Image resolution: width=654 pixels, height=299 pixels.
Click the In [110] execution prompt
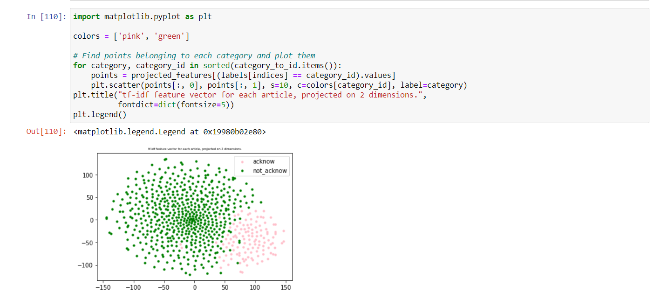pos(47,16)
